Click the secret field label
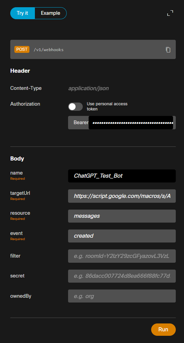Viewport: 184px width, 343px height. pos(17,276)
